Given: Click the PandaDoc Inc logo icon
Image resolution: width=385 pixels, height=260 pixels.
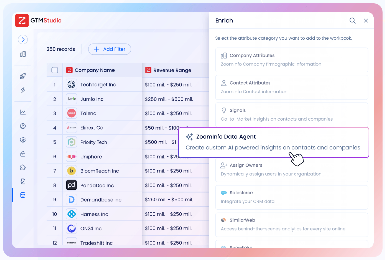Looking at the screenshot, I should (71, 185).
